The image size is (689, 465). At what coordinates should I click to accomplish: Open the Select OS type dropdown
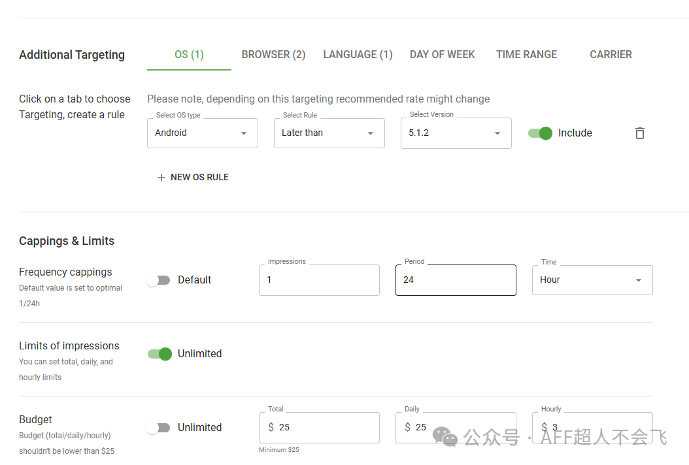coord(202,133)
